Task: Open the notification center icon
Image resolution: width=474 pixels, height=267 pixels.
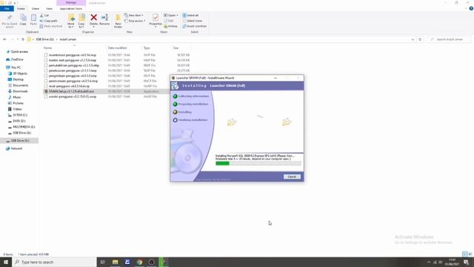Action: coord(467,262)
